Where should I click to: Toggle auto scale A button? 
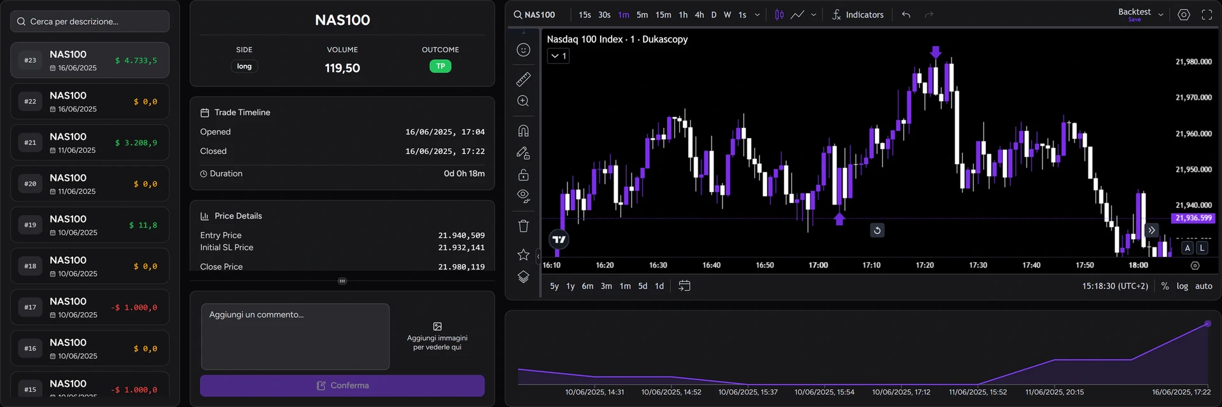tap(1188, 248)
